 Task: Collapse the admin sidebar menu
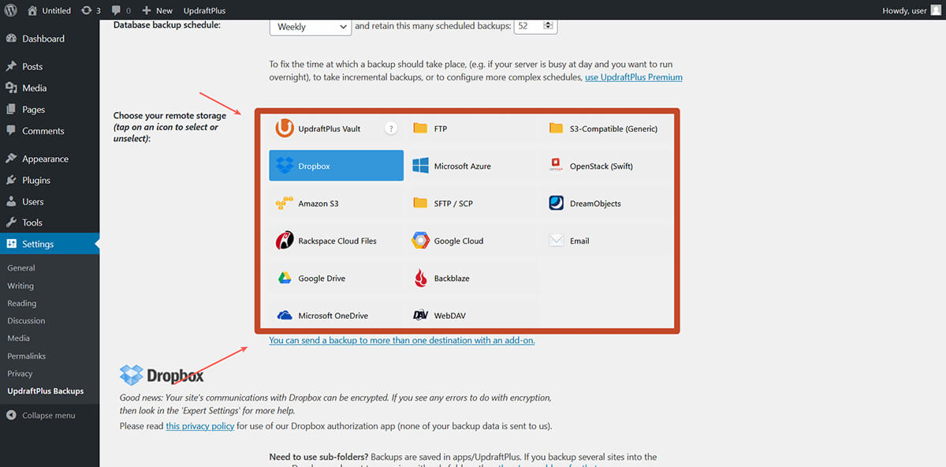[x=41, y=415]
